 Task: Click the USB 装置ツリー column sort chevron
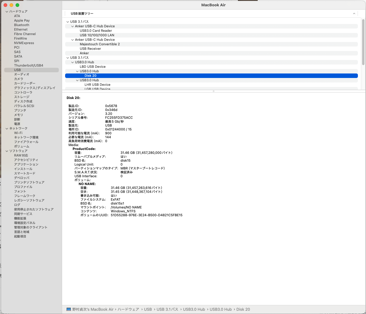pos(354,13)
